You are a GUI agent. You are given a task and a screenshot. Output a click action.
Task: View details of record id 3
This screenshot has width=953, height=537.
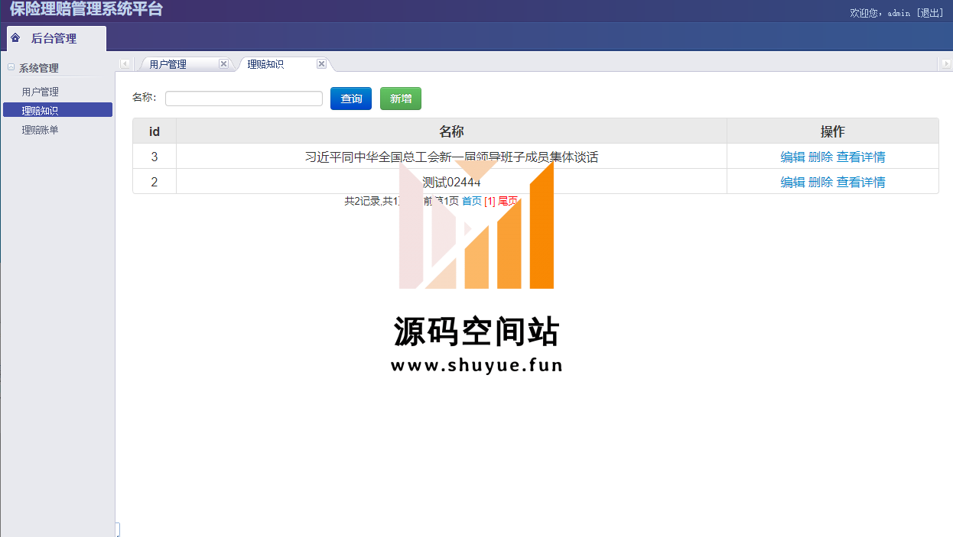pos(861,157)
